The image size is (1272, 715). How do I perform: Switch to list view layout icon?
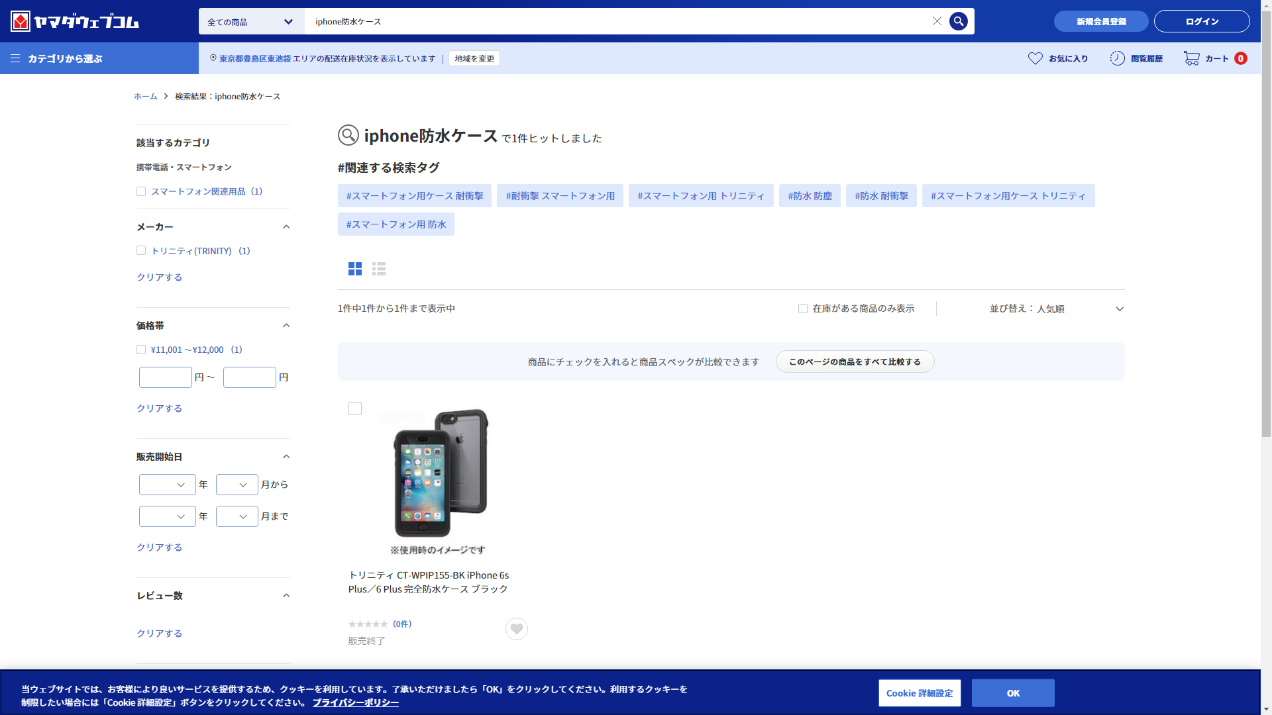[379, 269]
